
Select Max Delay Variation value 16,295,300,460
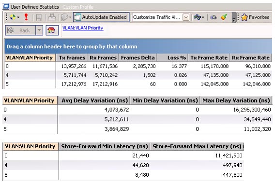click(x=252, y=110)
